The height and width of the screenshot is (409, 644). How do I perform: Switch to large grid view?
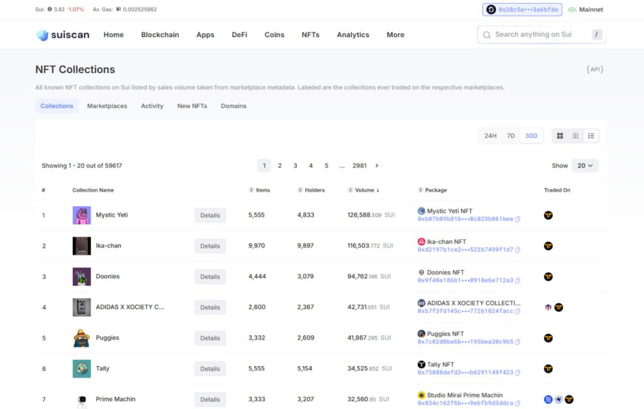[x=560, y=136]
